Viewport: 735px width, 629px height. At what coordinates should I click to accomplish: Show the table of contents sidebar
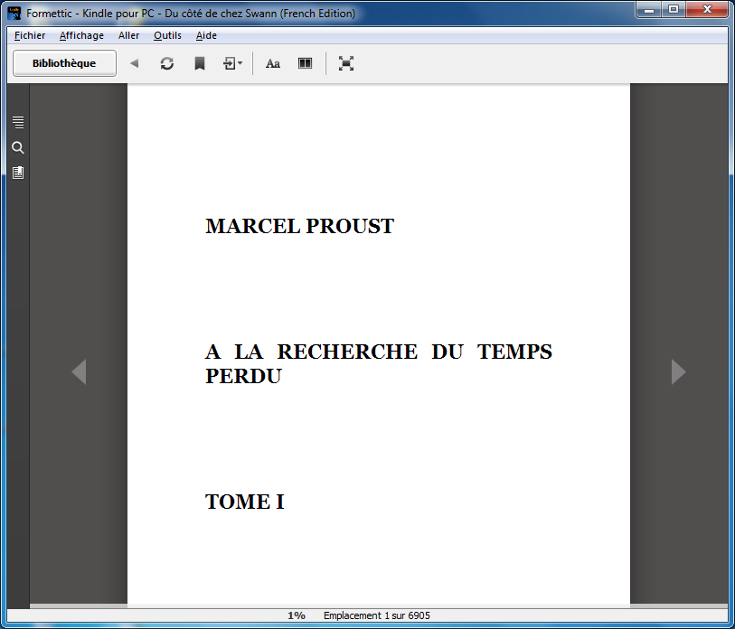pyautogui.click(x=18, y=122)
